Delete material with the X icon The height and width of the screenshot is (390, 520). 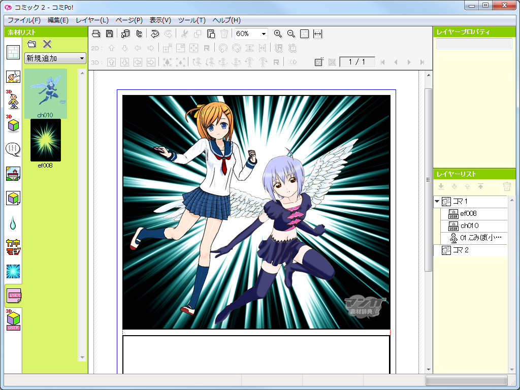(47, 44)
